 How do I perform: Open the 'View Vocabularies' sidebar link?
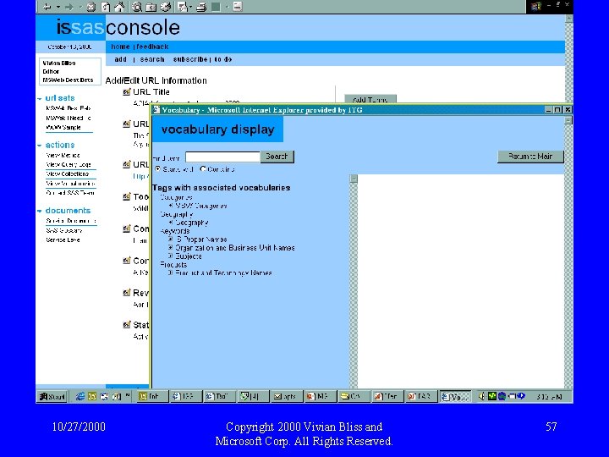coord(70,184)
